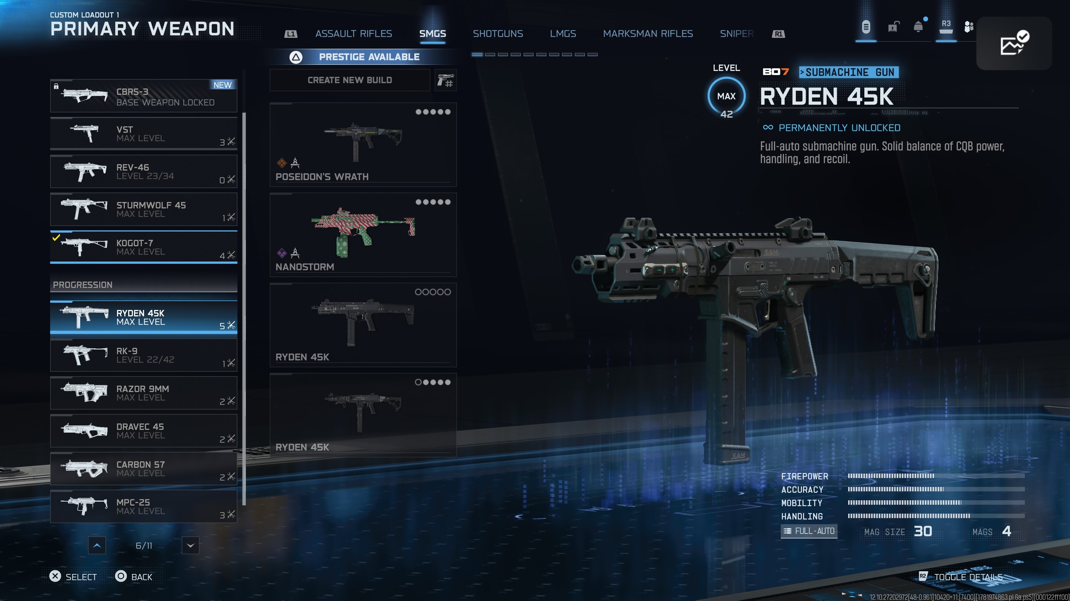This screenshot has height=601, width=1070.
Task: Select the Ryden 45K build with five empty dots
Action: click(363, 325)
